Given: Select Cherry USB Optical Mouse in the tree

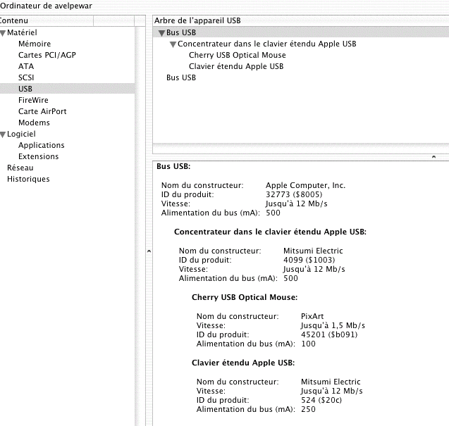Looking at the screenshot, I should coord(237,55).
